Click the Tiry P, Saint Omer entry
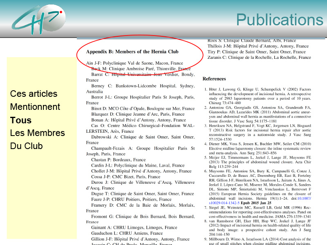 tap(257, 52)
